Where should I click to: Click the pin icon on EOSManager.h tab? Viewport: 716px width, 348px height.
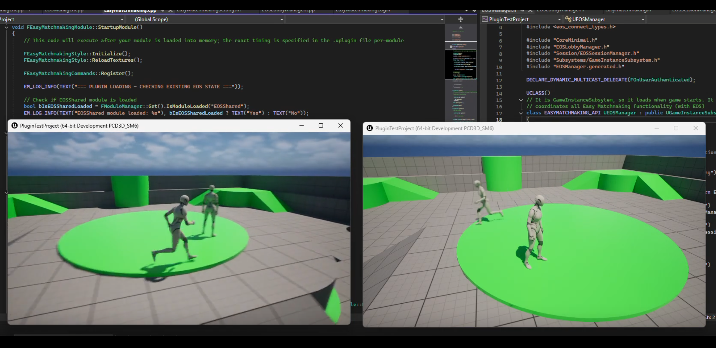(x=522, y=11)
